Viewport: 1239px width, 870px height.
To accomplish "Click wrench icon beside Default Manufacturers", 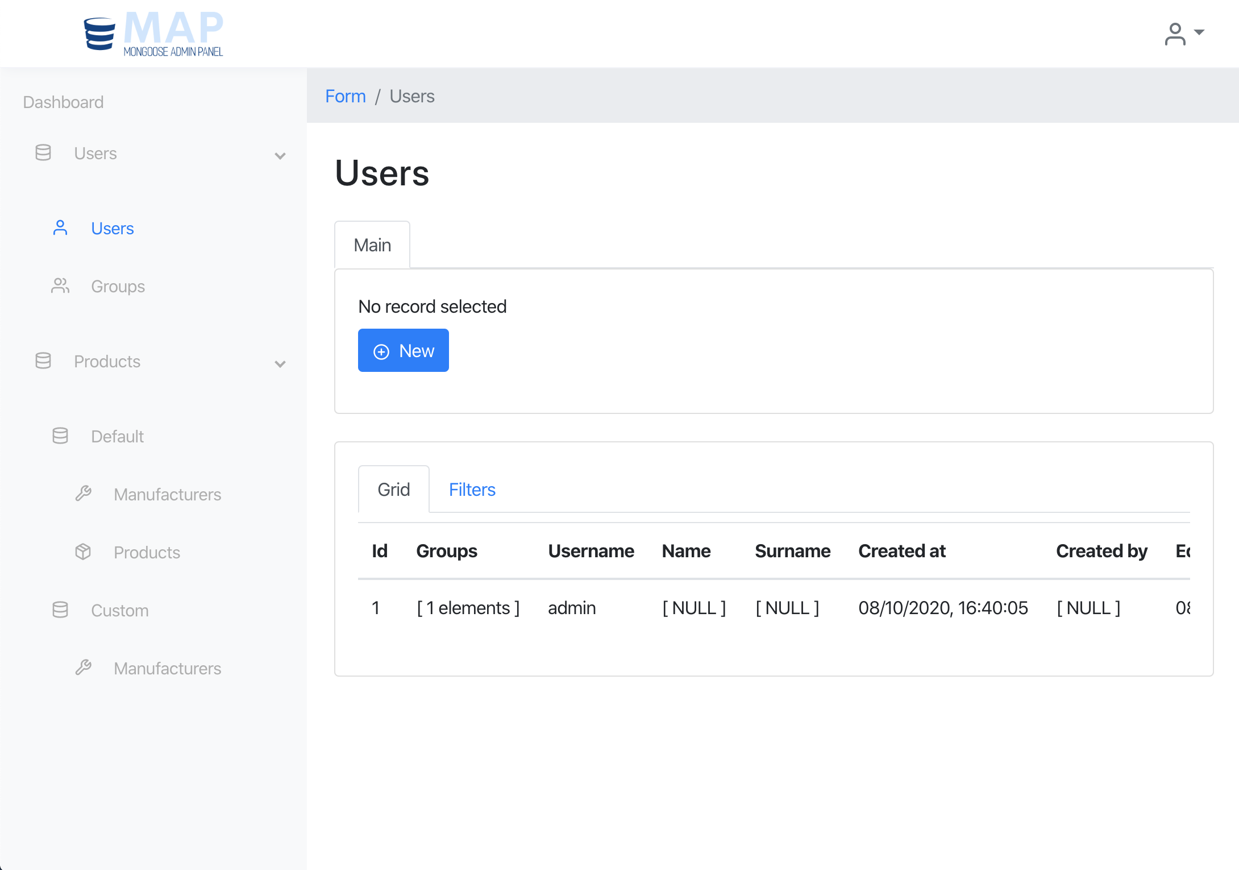I will [x=83, y=494].
